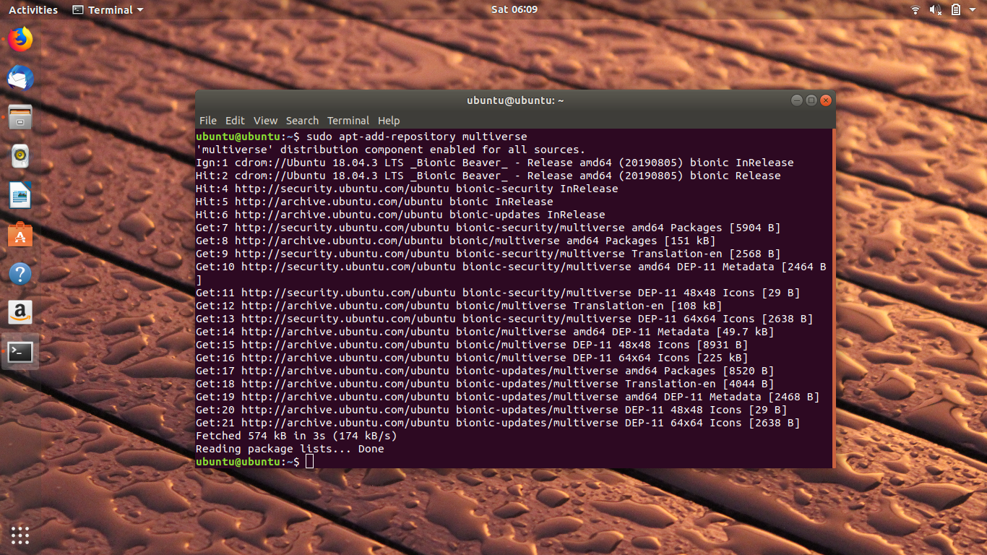Image resolution: width=987 pixels, height=555 pixels.
Task: Open the clock calendar dropdown
Action: tap(514, 9)
